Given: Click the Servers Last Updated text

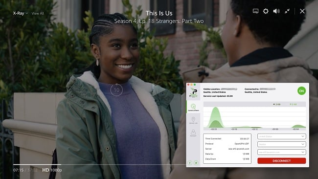Looking at the screenshot, I should pos(218,96).
